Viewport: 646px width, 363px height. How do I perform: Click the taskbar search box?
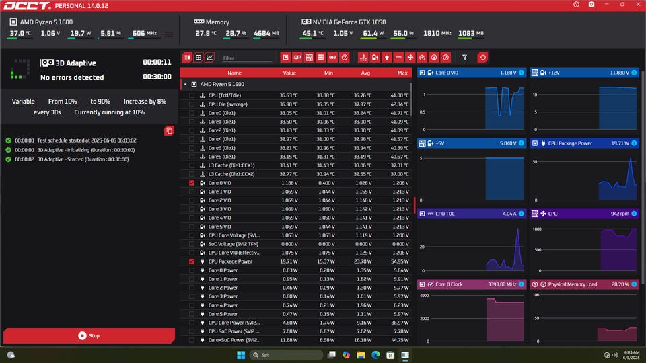tap(287, 355)
